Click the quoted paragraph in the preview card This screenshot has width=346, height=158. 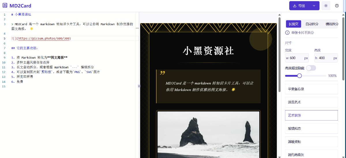pyautogui.click(x=209, y=86)
